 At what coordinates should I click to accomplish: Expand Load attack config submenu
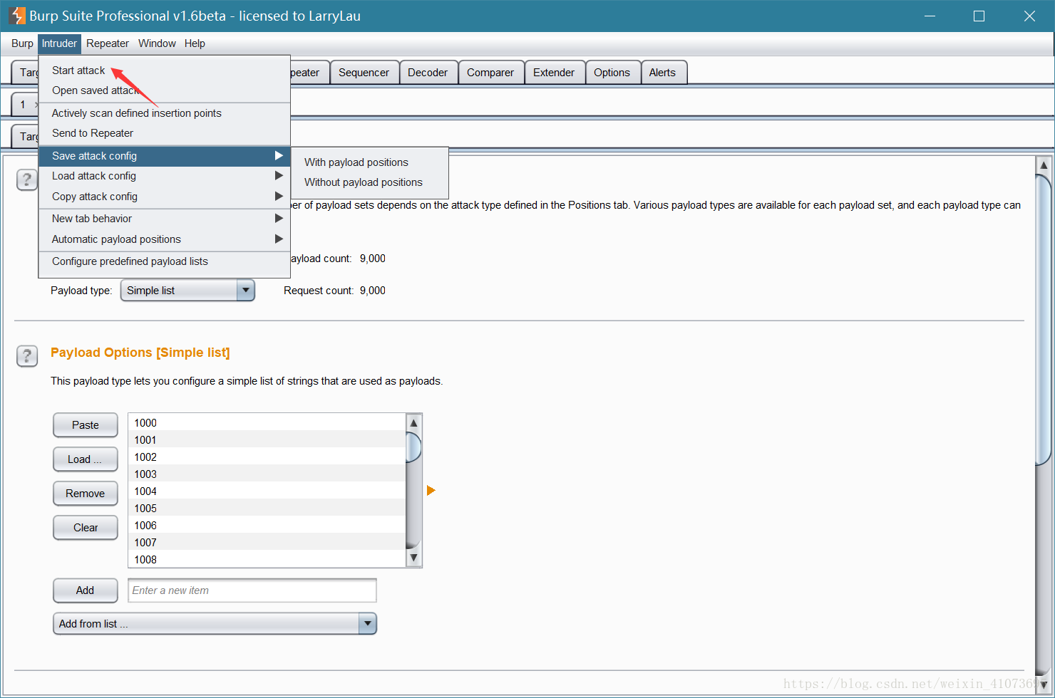point(164,176)
